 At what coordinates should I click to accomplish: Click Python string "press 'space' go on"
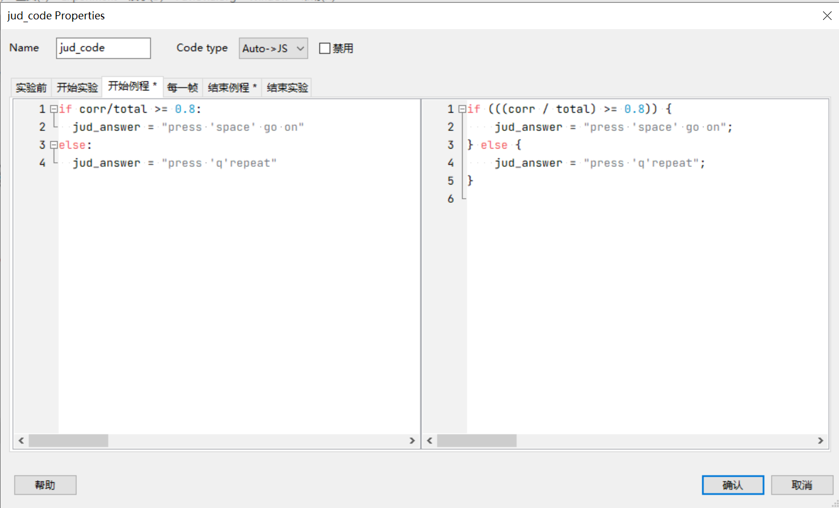[233, 127]
